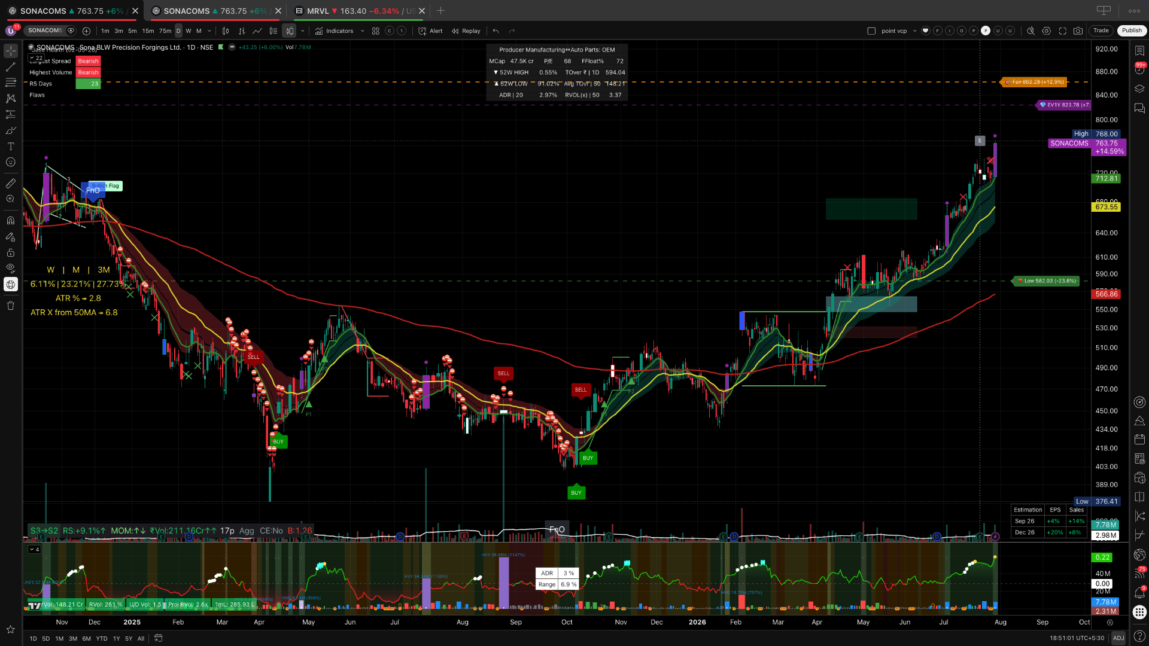Select the I layout circle
This screenshot has width=1149, height=646.
coord(950,31)
